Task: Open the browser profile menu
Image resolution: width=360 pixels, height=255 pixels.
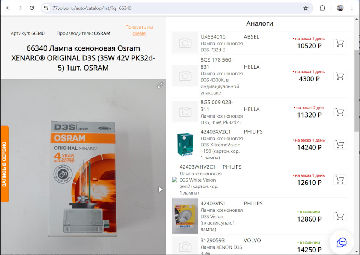Action: pyautogui.click(x=340, y=8)
